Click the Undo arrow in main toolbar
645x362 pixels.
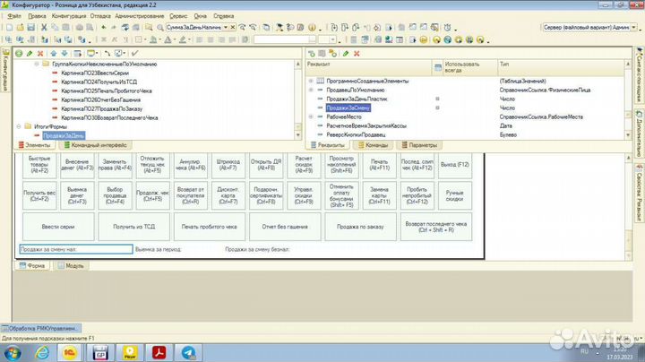point(103,28)
